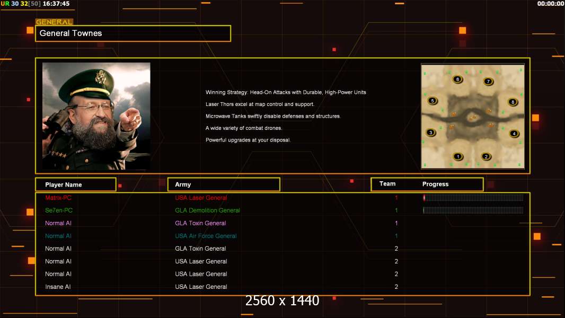Image resolution: width=565 pixels, height=318 pixels.
Task: Click the Se7en-PC player name
Action: tap(59, 210)
